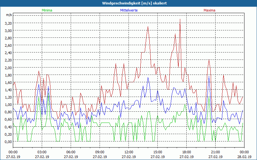Click the 2,00 y-axis value
The height and width of the screenshot is (160, 257).
click(x=8, y=68)
